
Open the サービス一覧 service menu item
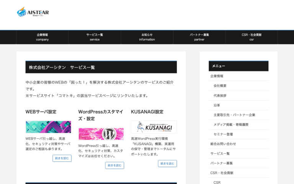pyautogui.click(x=95, y=37)
